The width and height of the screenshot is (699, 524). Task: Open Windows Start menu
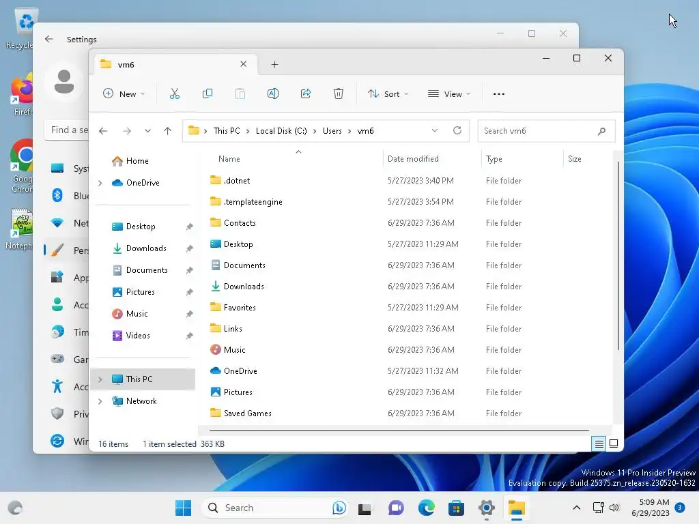(x=183, y=508)
